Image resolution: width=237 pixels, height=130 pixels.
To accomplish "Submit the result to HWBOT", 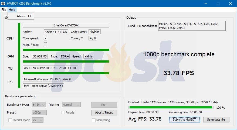I will [184, 119].
